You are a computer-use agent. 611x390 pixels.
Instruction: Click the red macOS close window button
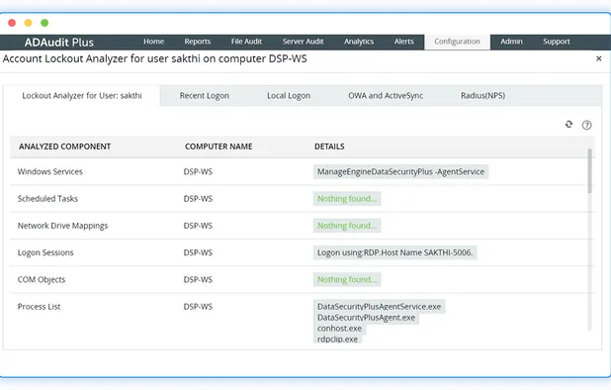[12, 23]
